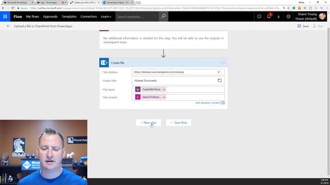Click the browser address bar
The image size is (330, 185).
point(155,8)
